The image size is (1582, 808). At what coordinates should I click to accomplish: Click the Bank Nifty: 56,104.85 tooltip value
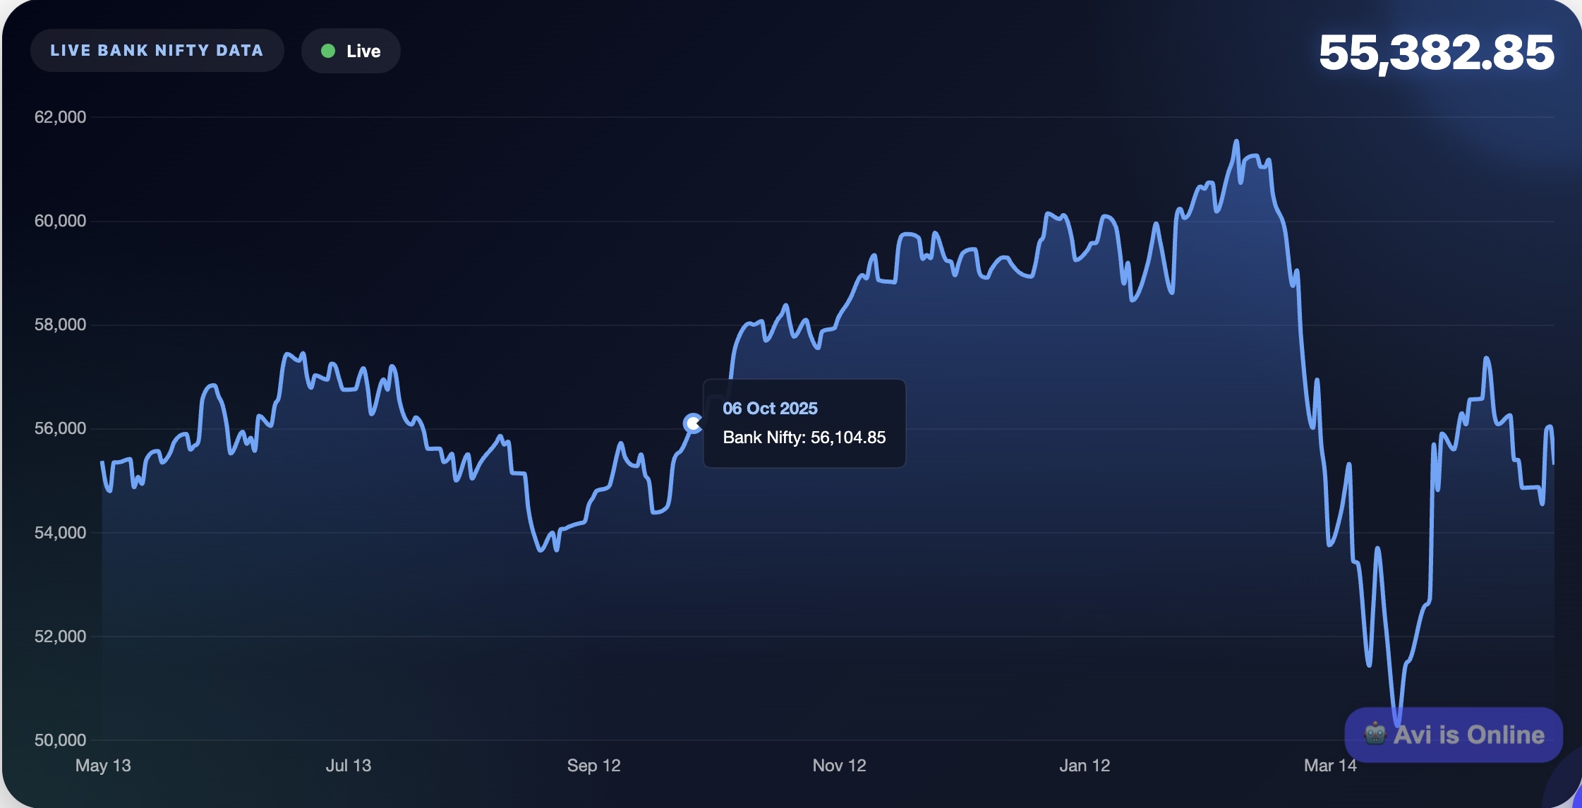click(804, 438)
